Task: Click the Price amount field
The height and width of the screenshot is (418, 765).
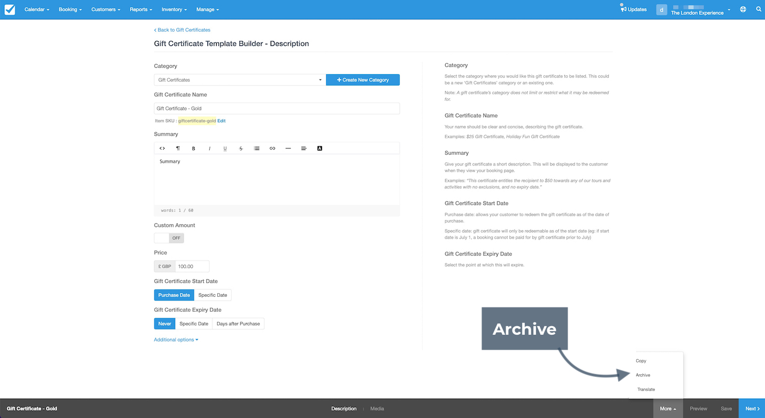Action: (x=192, y=266)
